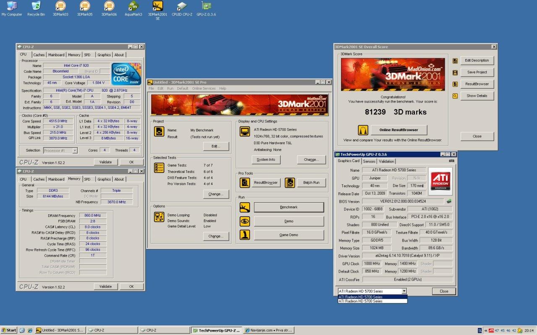
Task: Click Show Details in the score window
Action: click(477, 96)
